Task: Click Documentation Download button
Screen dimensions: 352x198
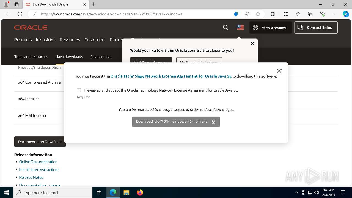Action: [39, 142]
